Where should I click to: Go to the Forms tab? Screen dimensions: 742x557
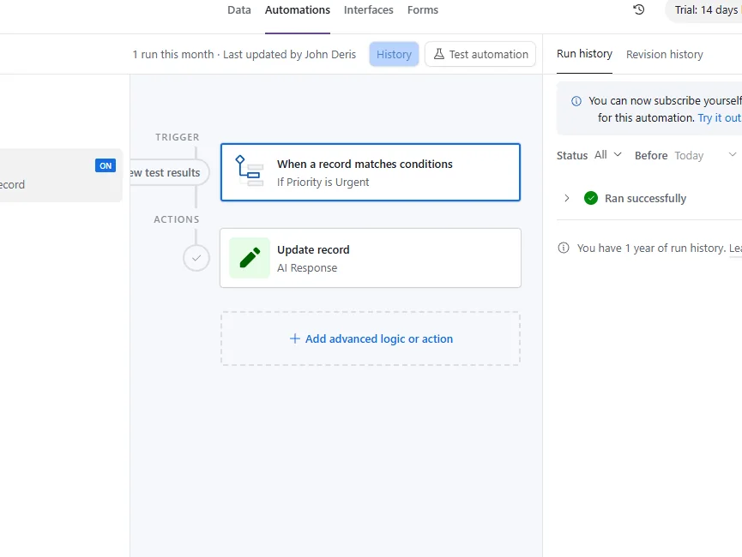(x=423, y=10)
